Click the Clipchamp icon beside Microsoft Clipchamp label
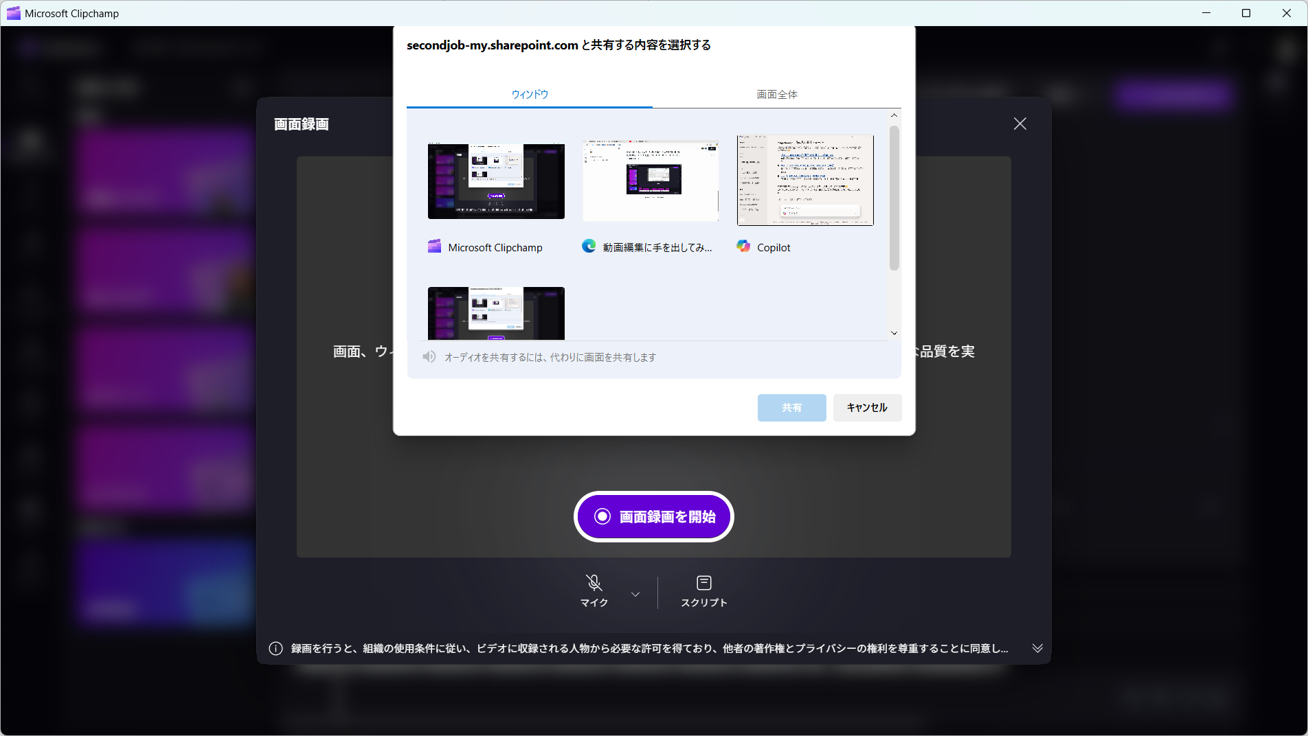Image resolution: width=1308 pixels, height=736 pixels. 434,246
